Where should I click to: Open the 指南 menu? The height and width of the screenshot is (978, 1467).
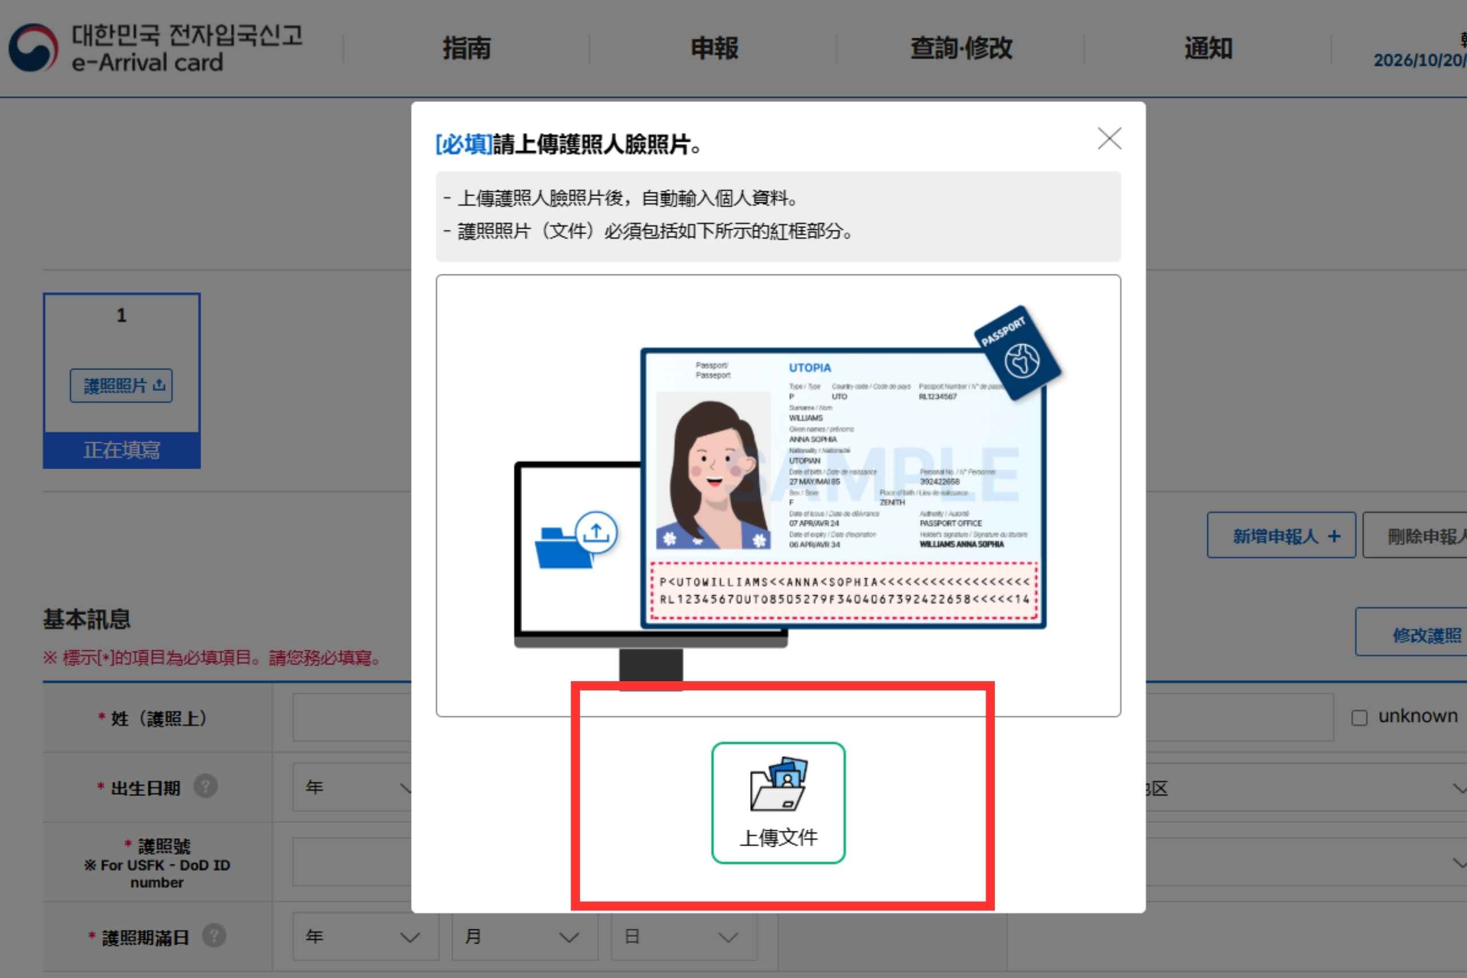pyautogui.click(x=466, y=48)
